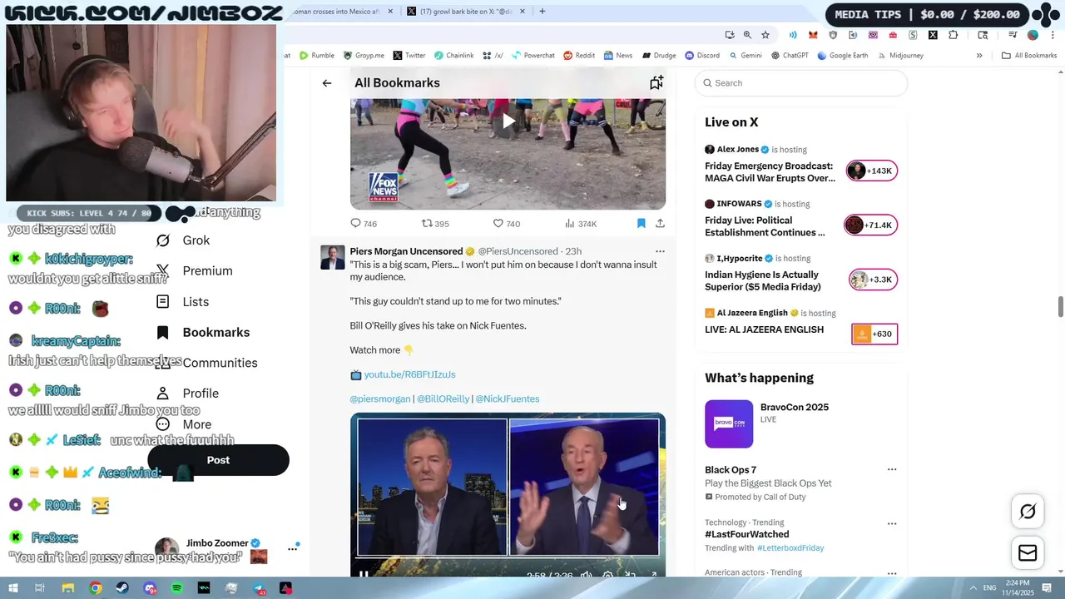Open the Chainlink bookmark
Screen dimensions: 1065x599
coord(453,56)
